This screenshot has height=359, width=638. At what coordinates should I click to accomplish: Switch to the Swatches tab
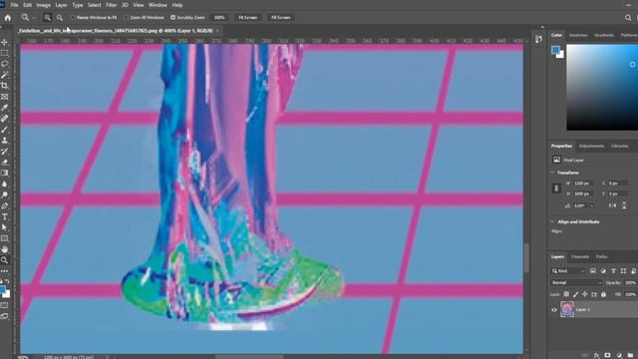coord(578,36)
